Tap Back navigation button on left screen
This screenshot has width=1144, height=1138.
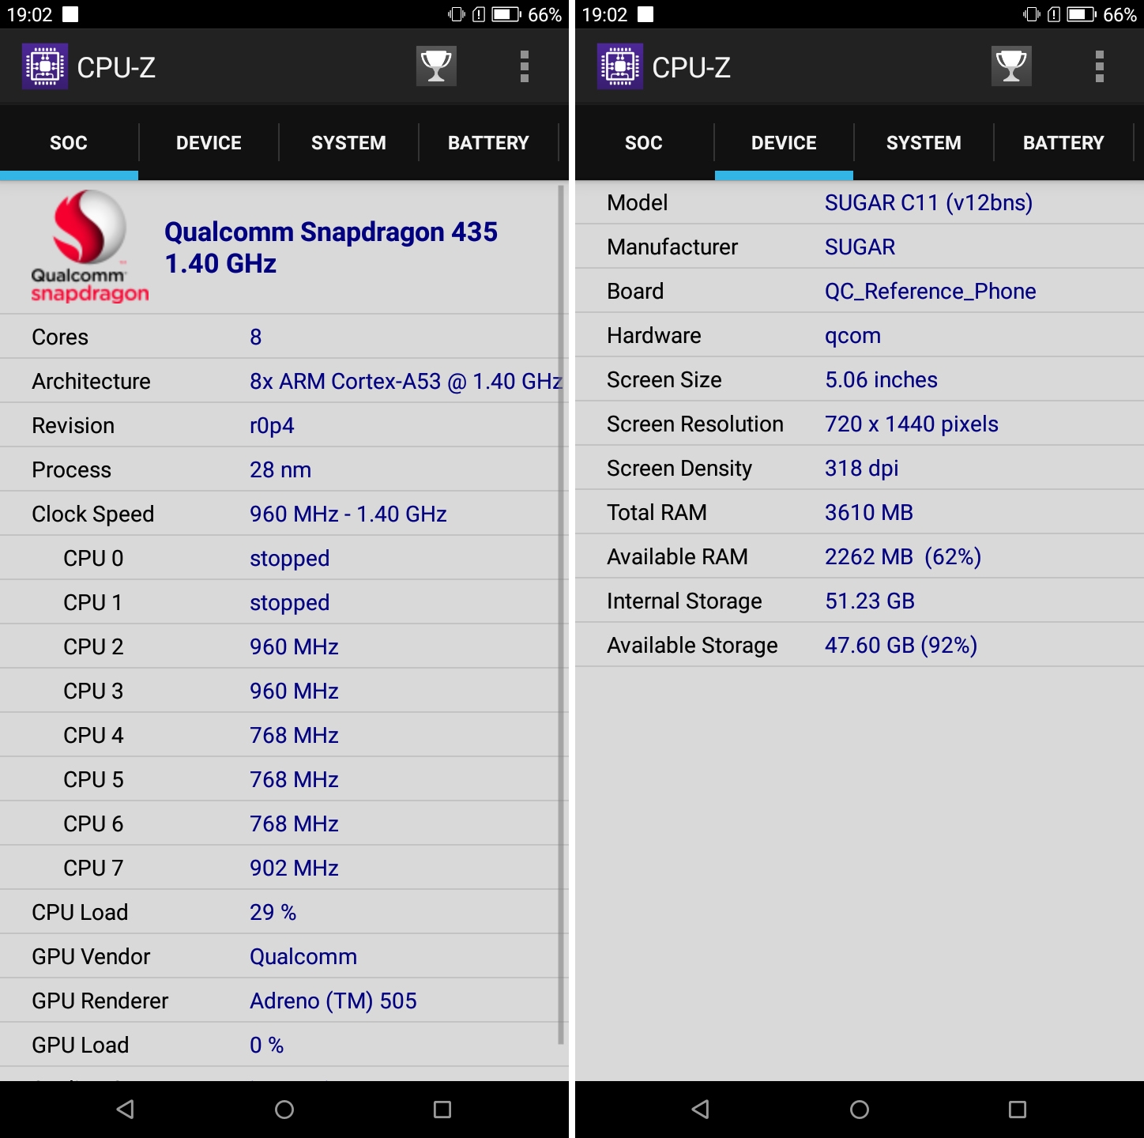[125, 1110]
